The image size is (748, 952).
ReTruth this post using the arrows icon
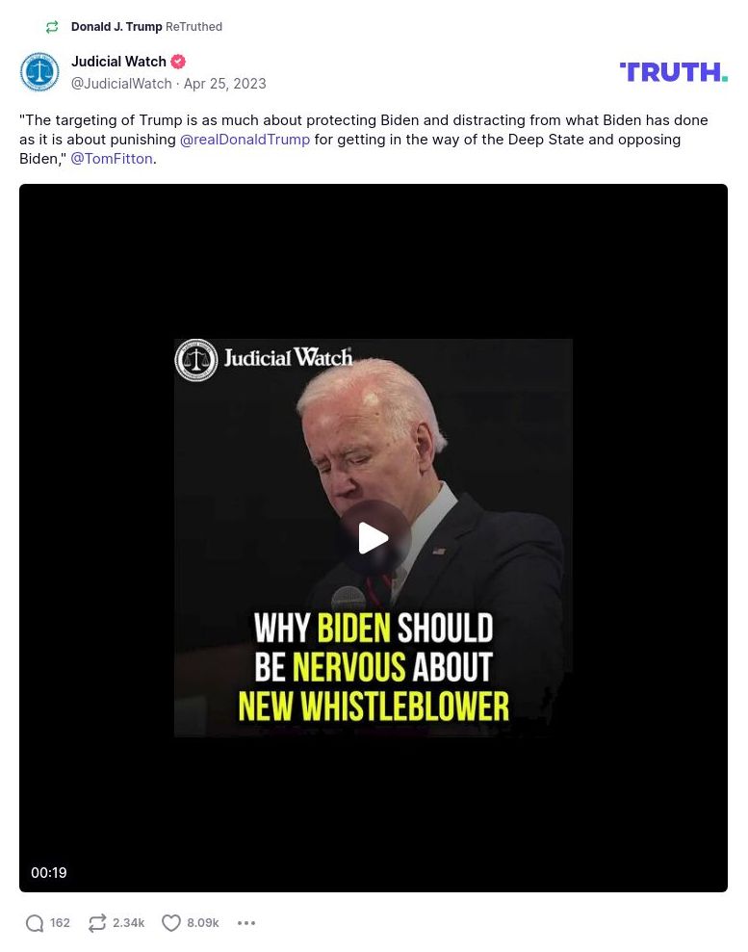point(97,923)
